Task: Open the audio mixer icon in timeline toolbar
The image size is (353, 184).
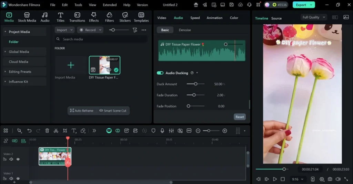Action: 171,131
